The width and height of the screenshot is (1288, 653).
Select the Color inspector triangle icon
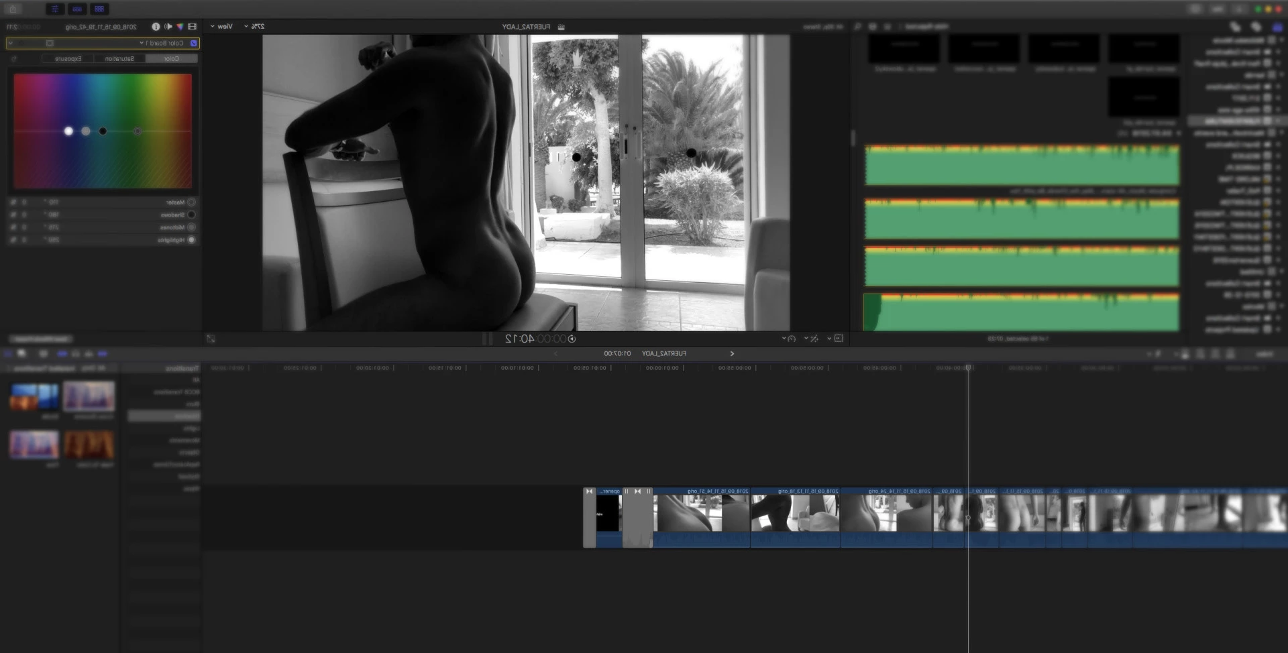(x=180, y=27)
